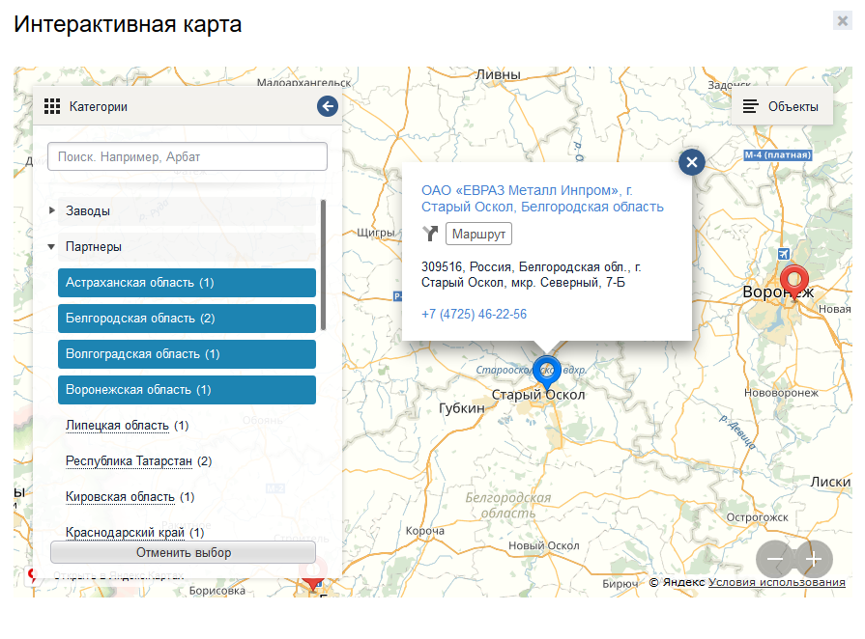Zoom in the map with plus button
The height and width of the screenshot is (639, 865).
click(x=814, y=559)
